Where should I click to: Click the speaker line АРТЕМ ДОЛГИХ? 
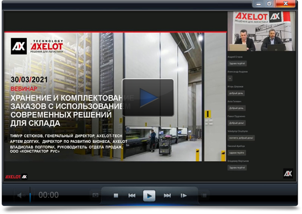click(69, 142)
